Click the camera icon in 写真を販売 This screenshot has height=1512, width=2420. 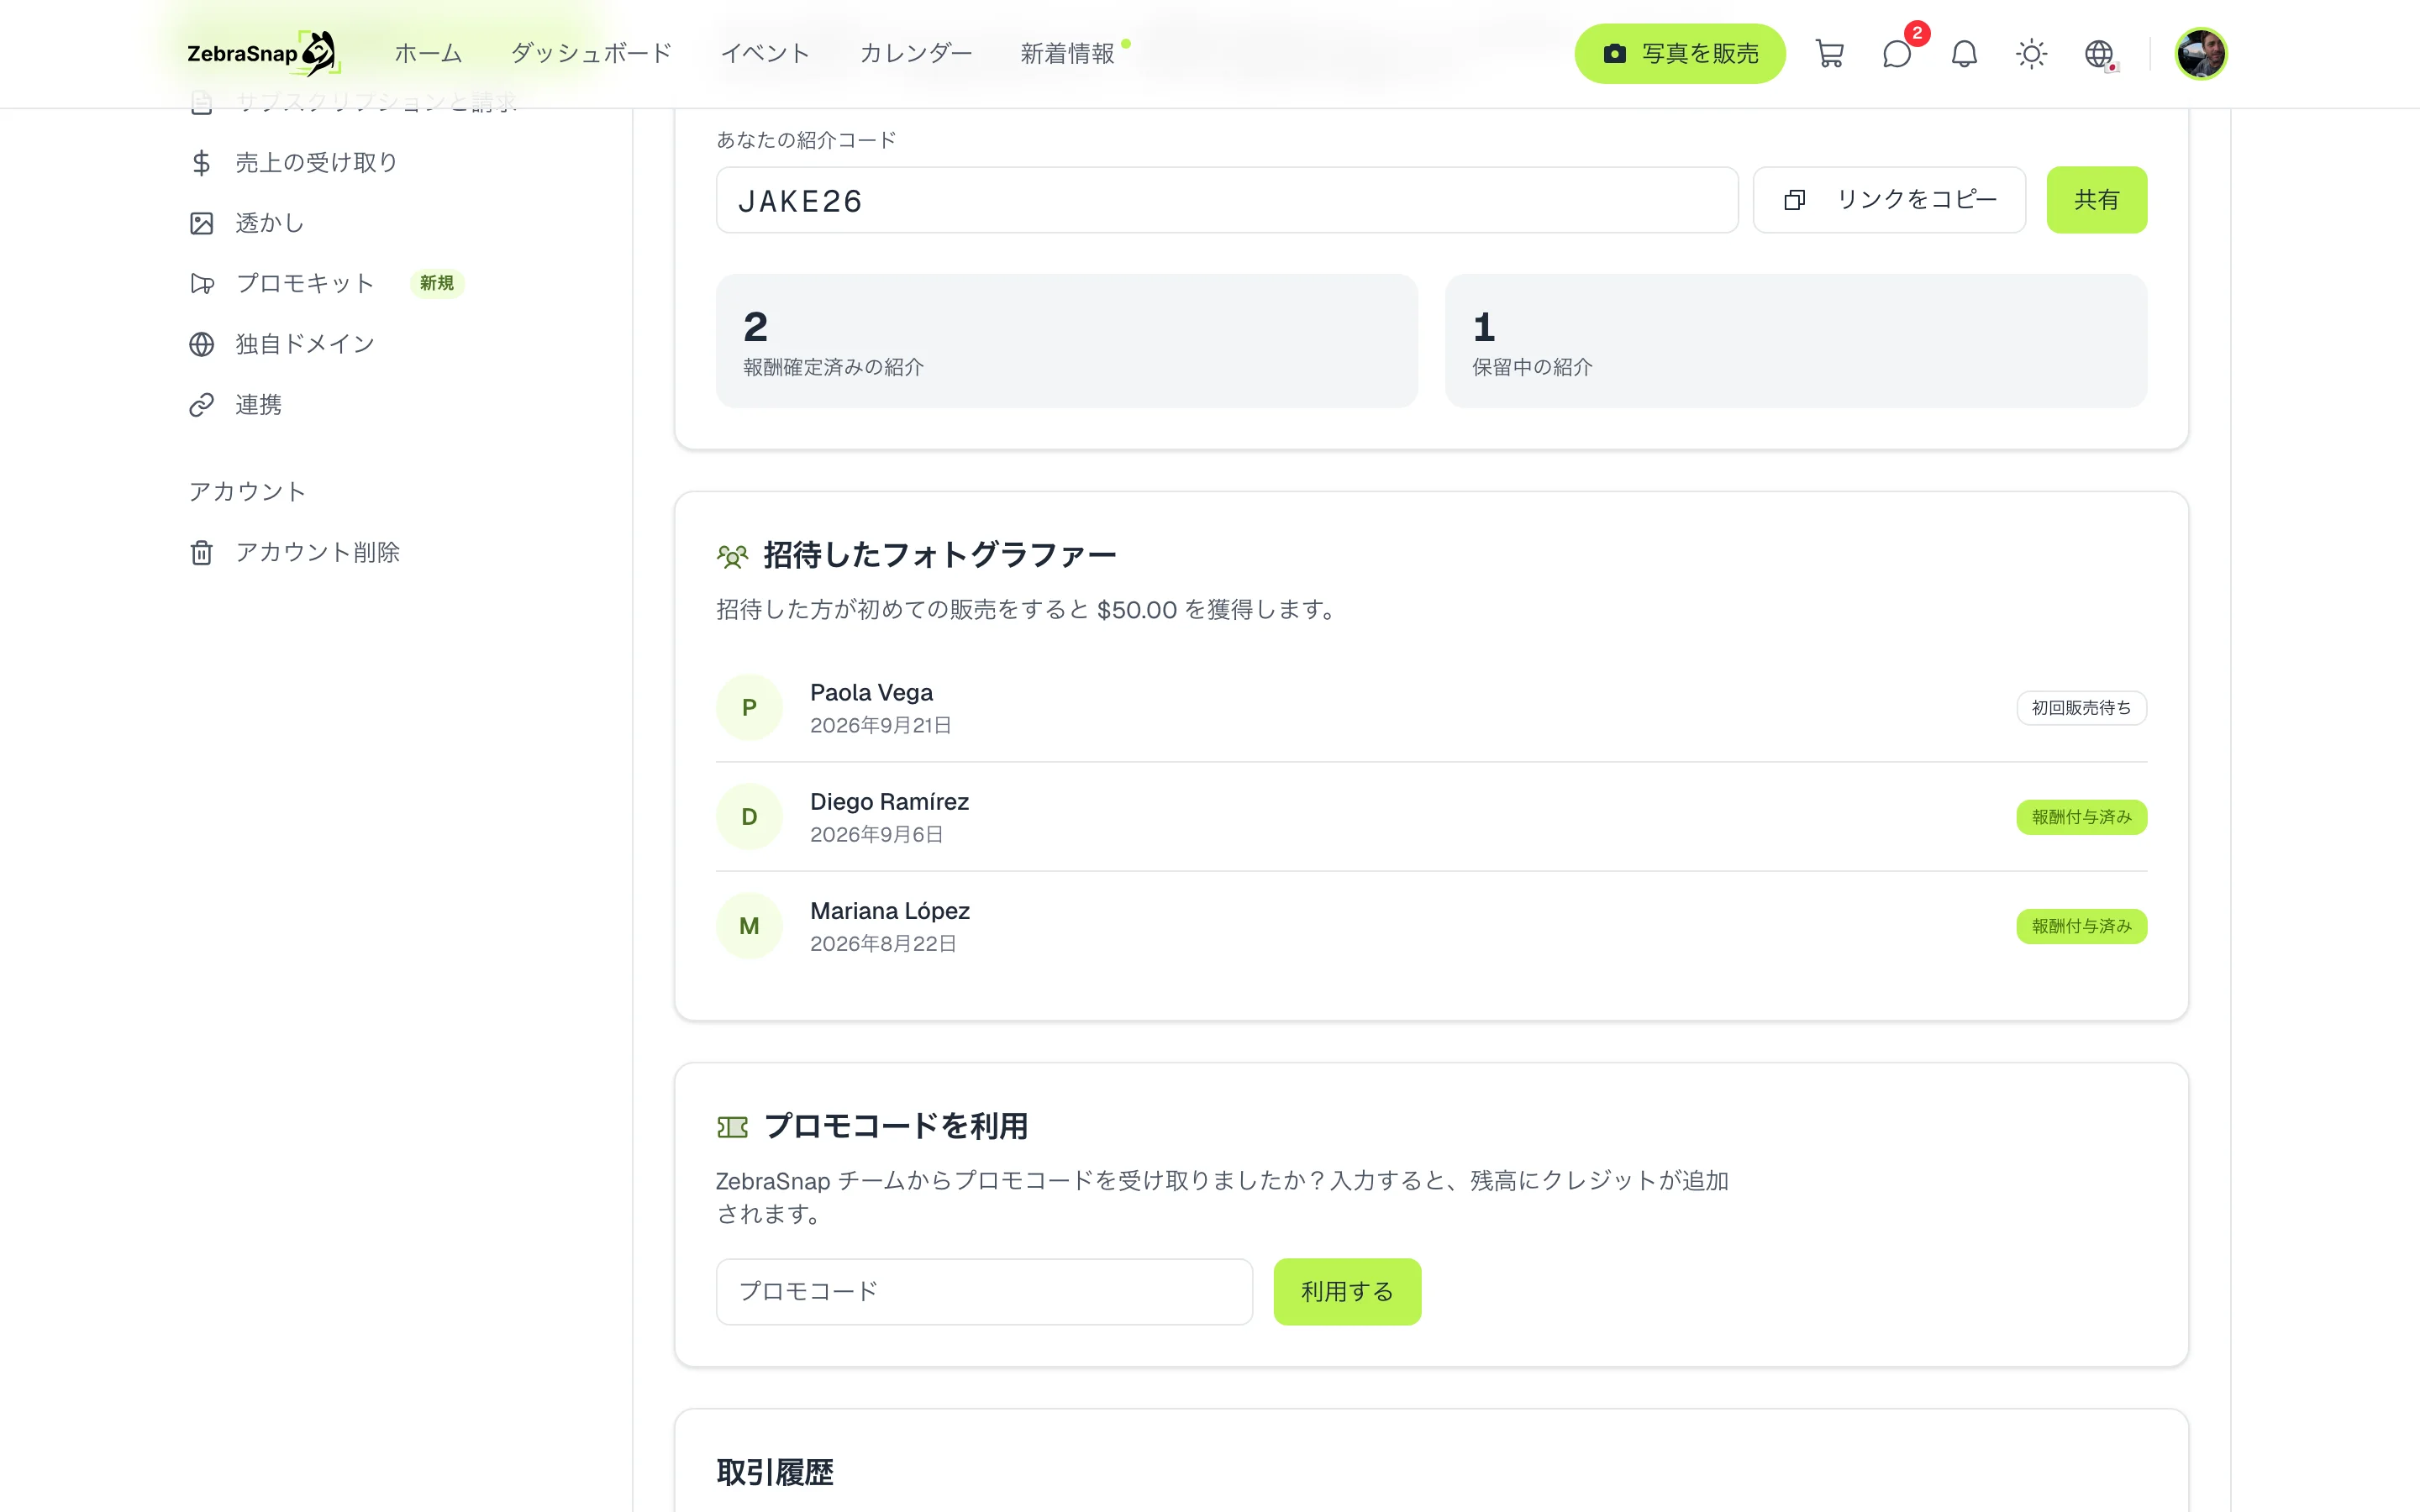pos(1614,54)
